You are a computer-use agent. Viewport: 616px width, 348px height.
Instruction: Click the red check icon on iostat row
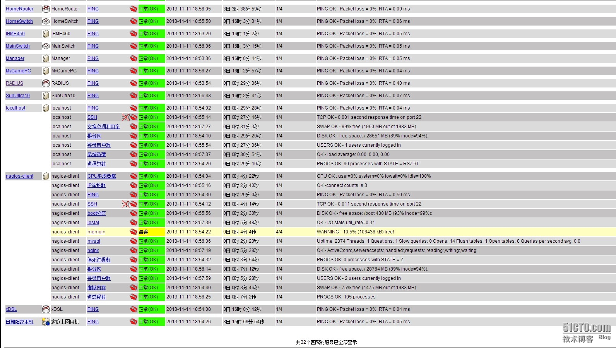133,222
